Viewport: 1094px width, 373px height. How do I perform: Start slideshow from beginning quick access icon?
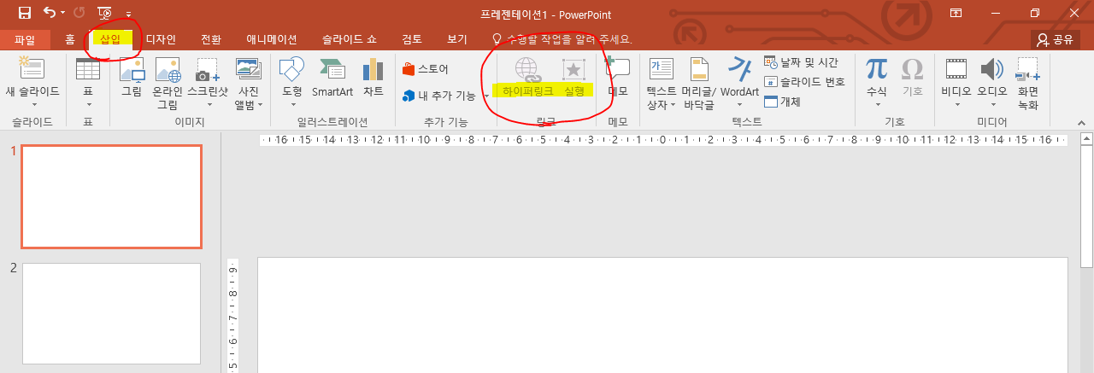point(104,13)
